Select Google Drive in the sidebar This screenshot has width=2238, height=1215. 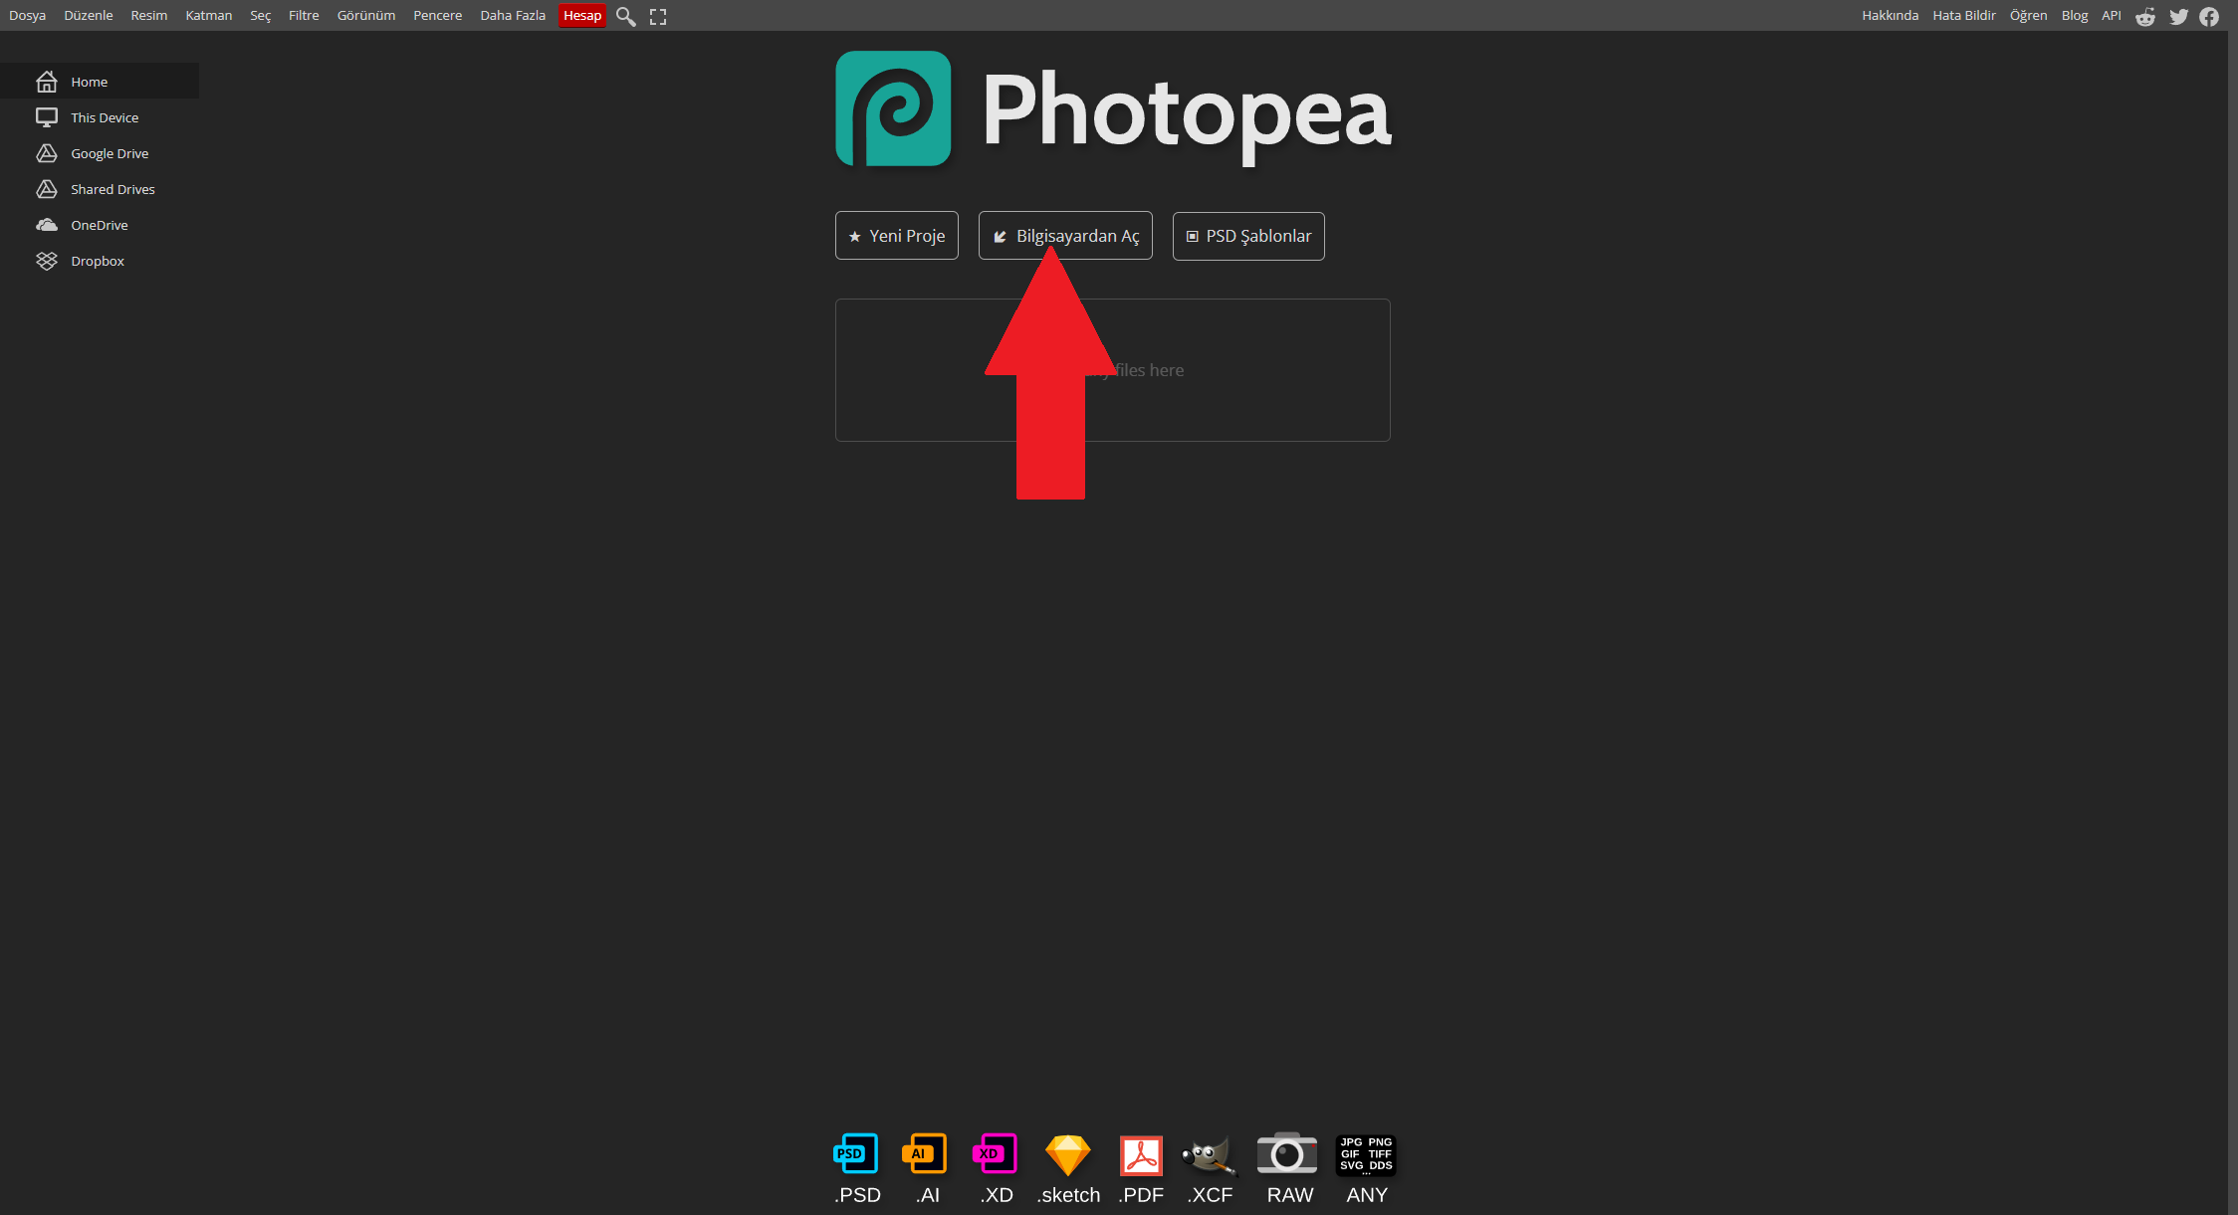pos(100,153)
